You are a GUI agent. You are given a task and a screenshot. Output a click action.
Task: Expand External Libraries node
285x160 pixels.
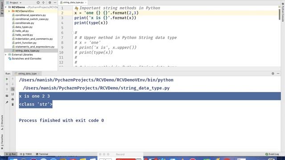(x=6, y=55)
